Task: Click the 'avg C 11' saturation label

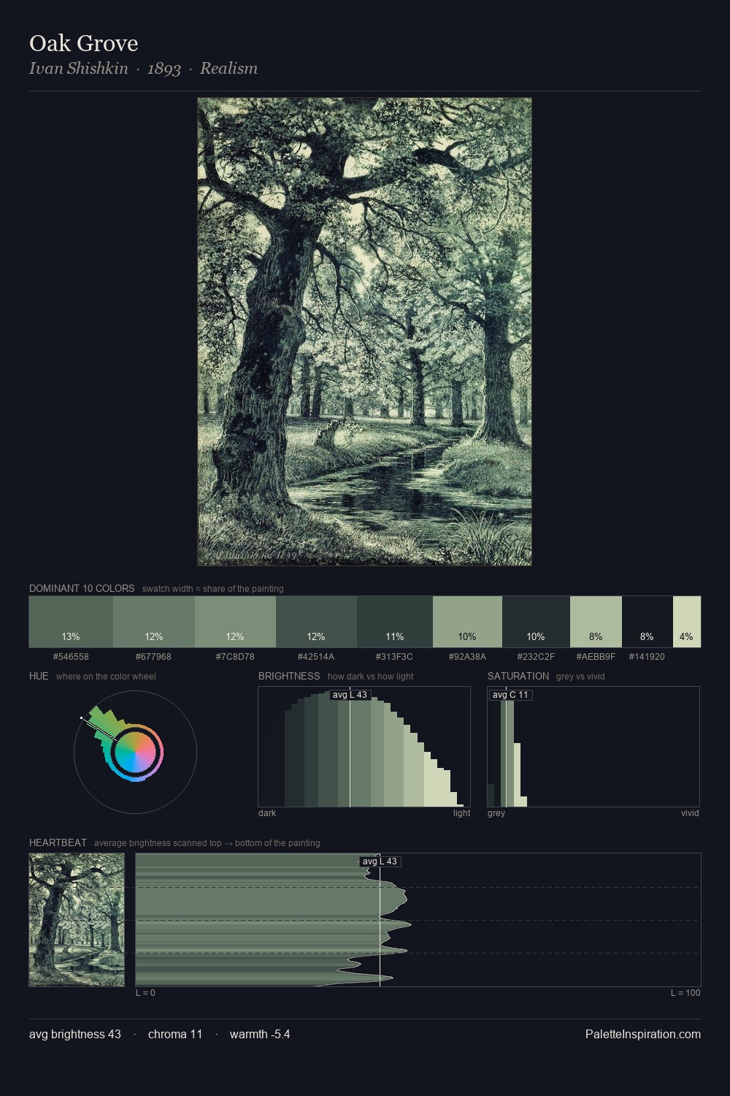Action: 510,695
